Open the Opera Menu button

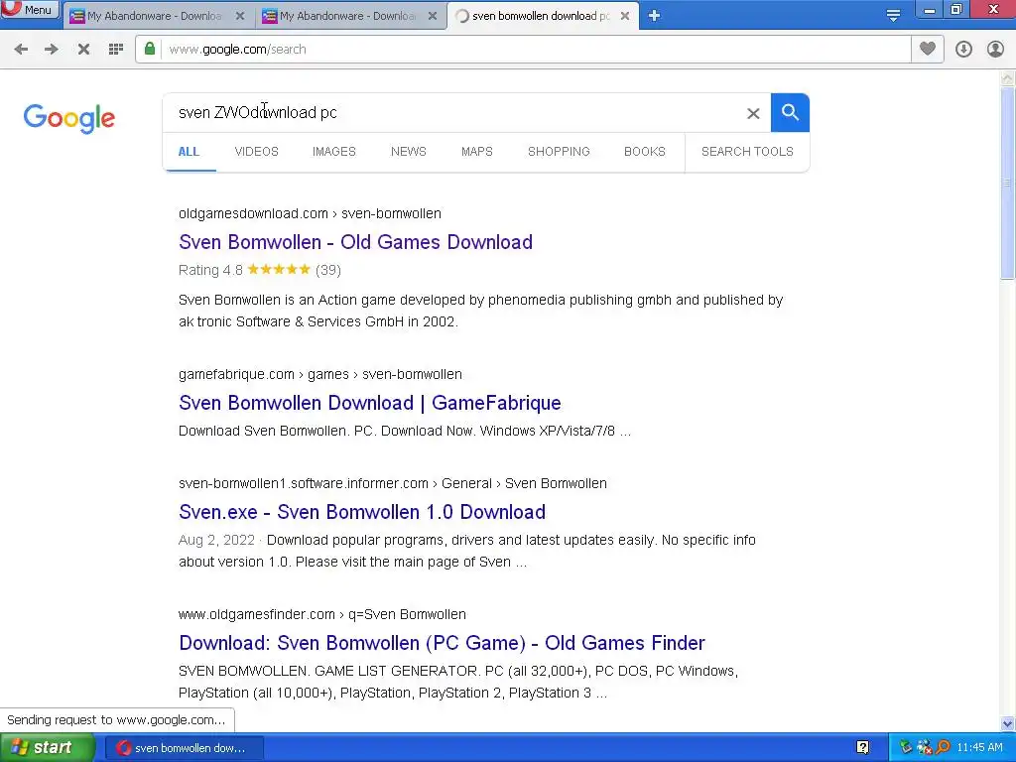[30, 9]
